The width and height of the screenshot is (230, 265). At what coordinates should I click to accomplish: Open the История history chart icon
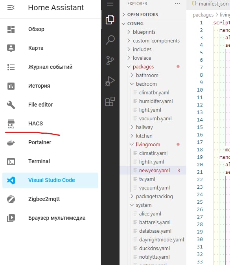11,86
